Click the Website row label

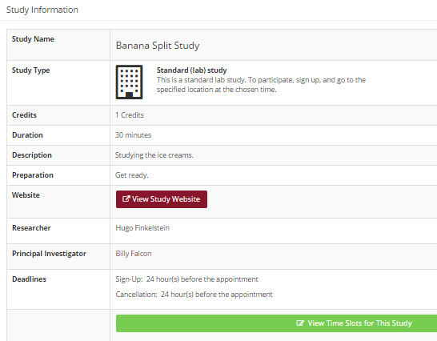click(26, 195)
